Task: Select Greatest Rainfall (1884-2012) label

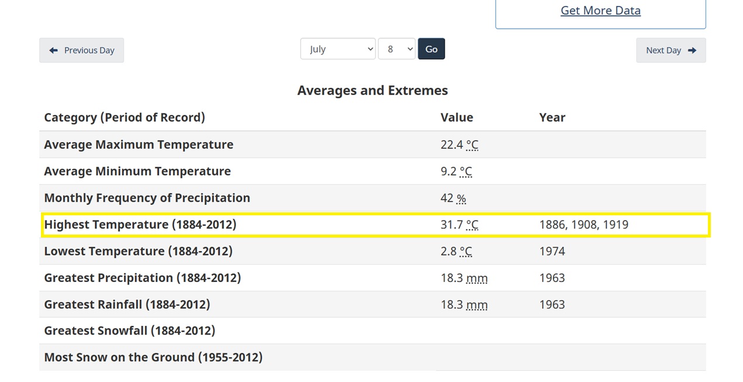Action: [x=127, y=305]
